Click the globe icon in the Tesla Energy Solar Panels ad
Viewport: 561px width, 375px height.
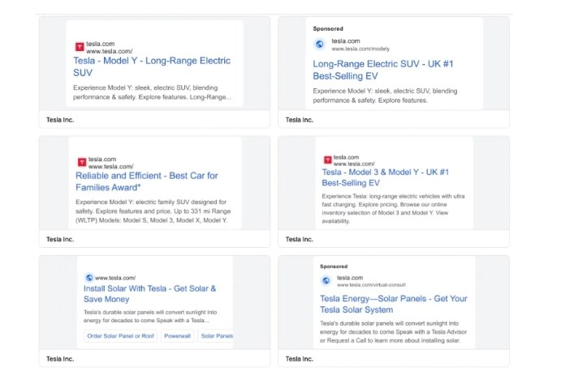coord(326,280)
